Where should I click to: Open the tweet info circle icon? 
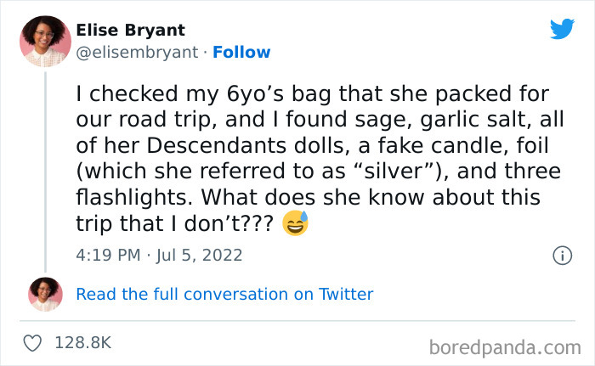click(561, 255)
